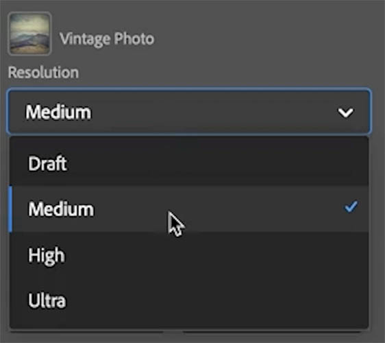The height and width of the screenshot is (343, 385).
Task: Click the downward chevron in Resolution dropdown
Action: (345, 113)
